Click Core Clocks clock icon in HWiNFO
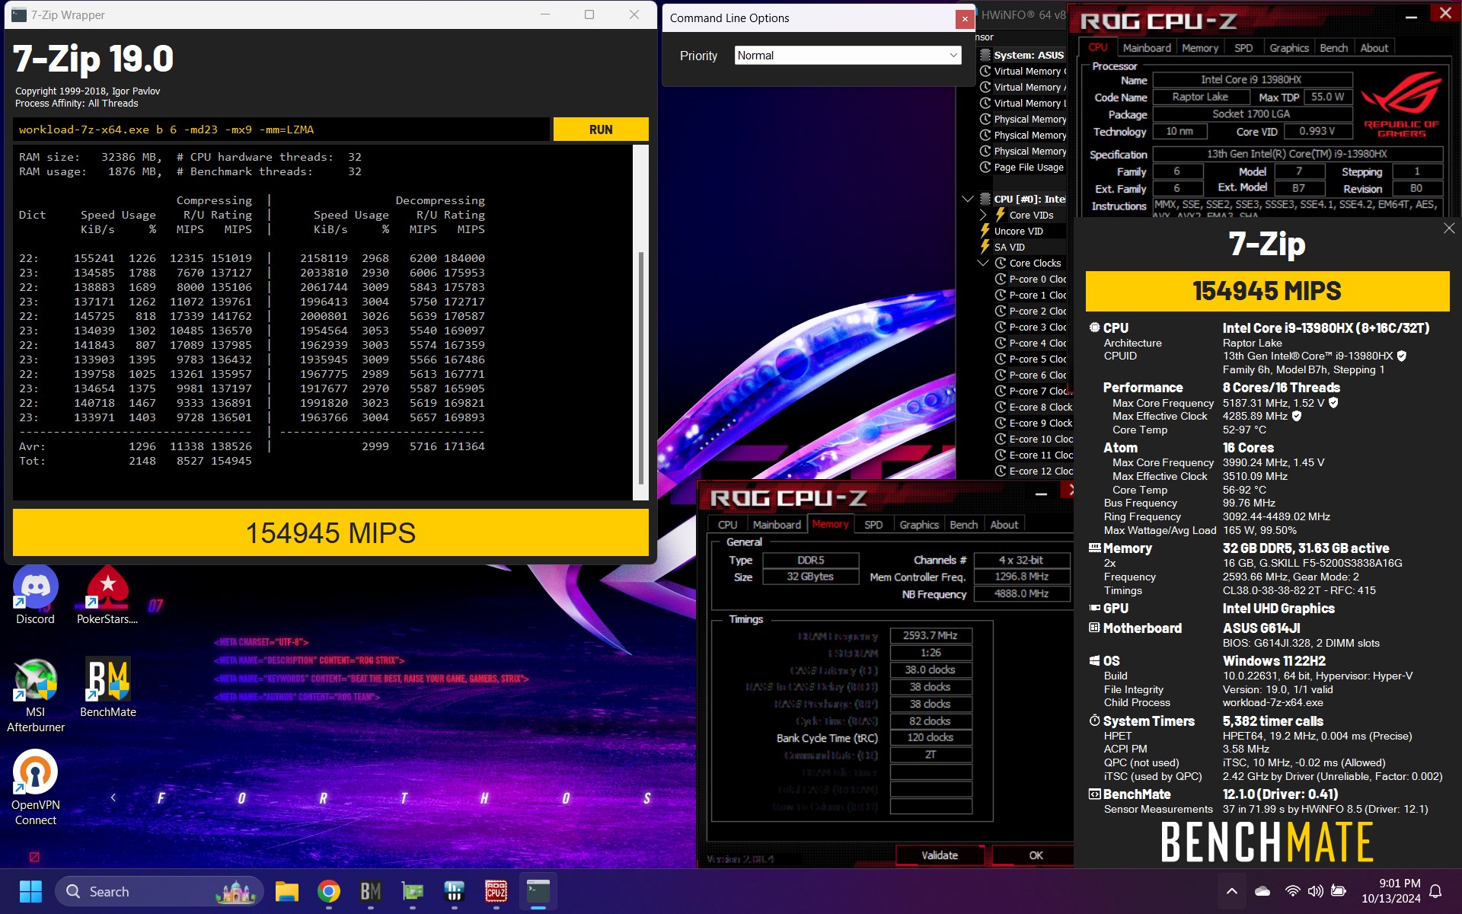This screenshot has height=914, width=1462. coord(1001,263)
